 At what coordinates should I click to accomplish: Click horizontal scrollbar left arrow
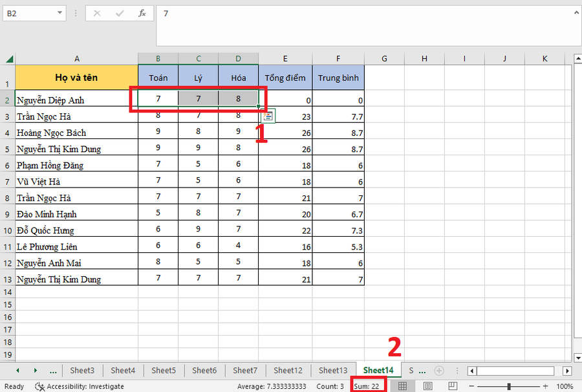point(472,371)
